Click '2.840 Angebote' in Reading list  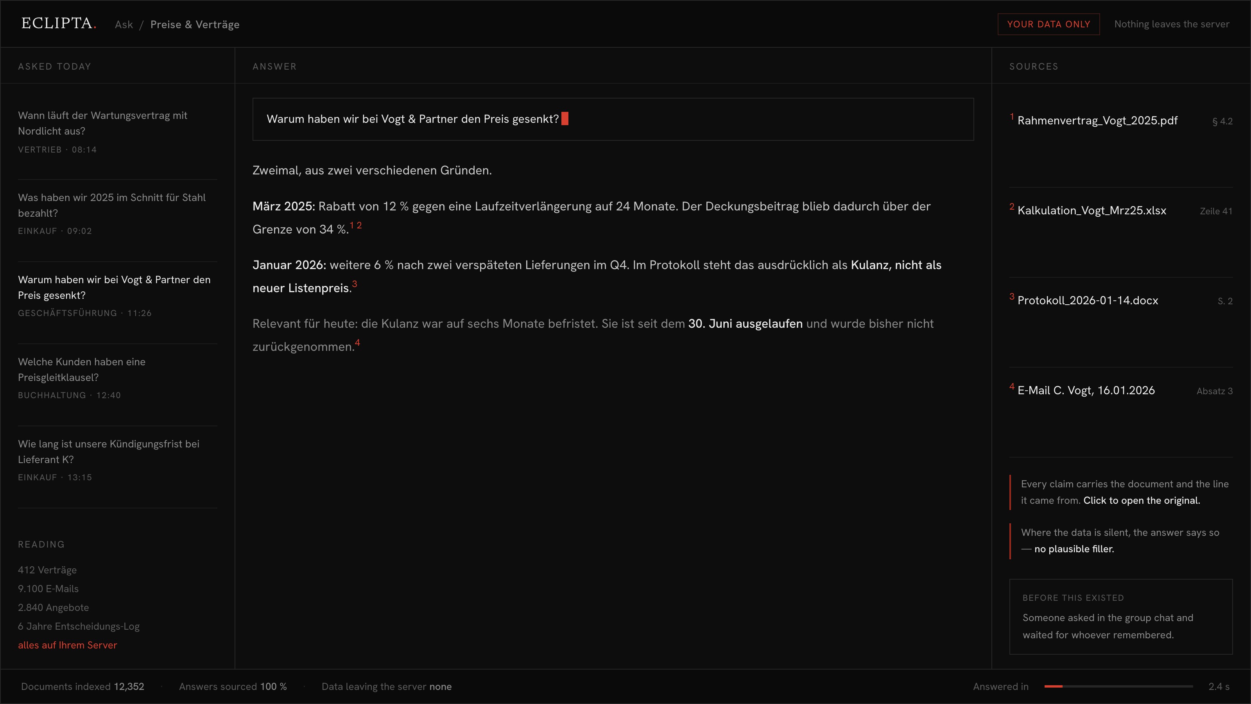pyautogui.click(x=54, y=608)
